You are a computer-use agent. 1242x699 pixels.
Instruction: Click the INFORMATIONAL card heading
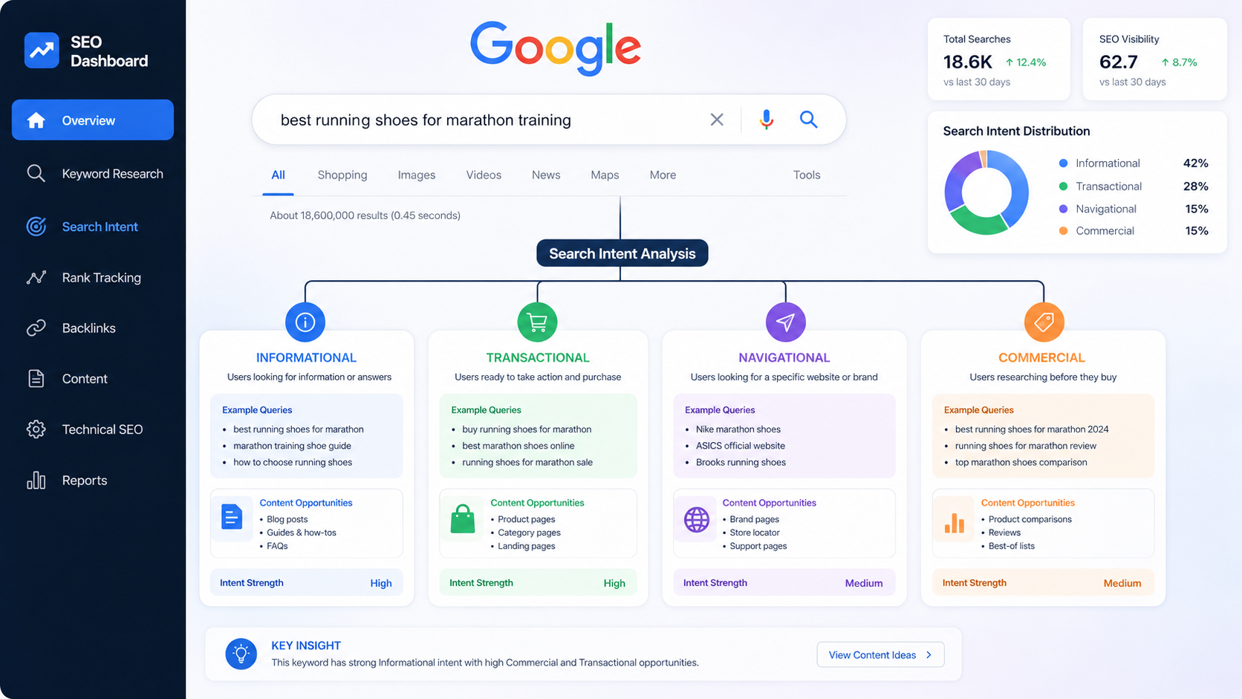[x=306, y=357]
